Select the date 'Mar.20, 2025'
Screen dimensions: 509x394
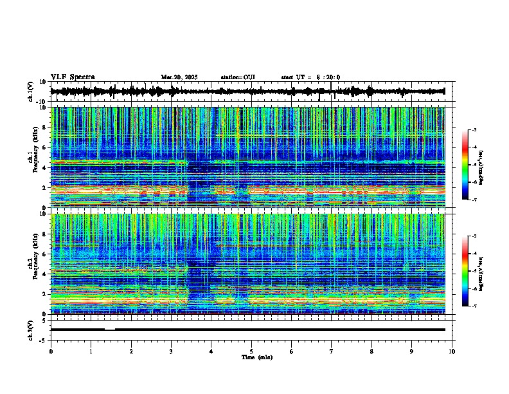click(179, 77)
